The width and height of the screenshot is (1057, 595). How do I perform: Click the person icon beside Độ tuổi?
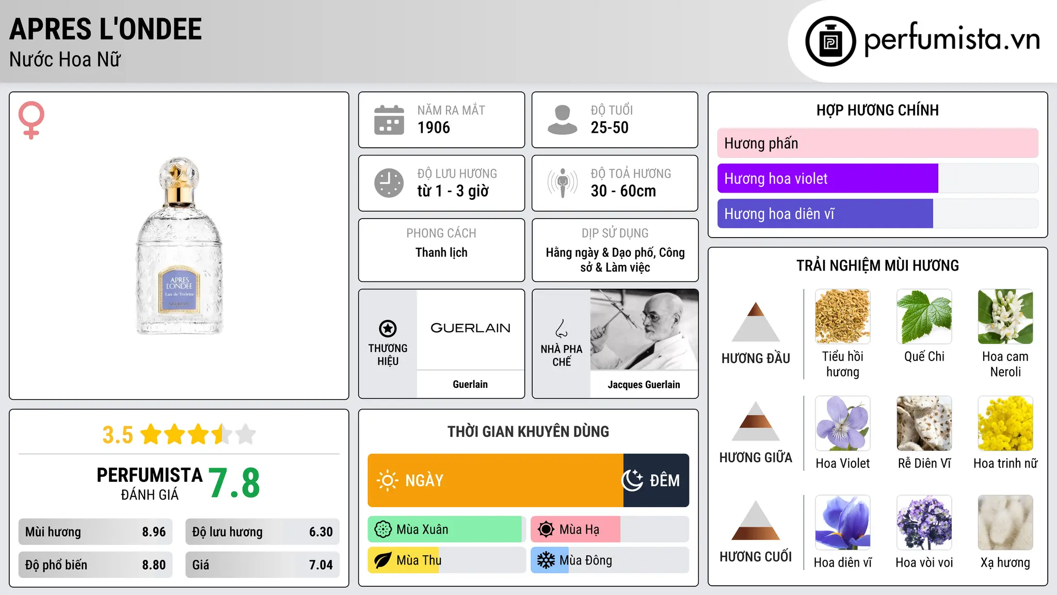click(x=562, y=120)
